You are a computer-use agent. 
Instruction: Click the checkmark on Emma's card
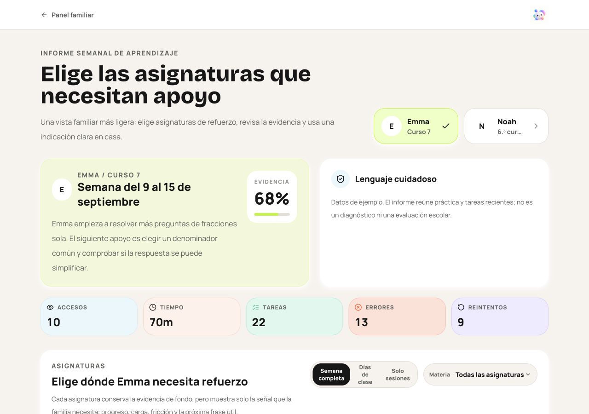click(x=445, y=126)
